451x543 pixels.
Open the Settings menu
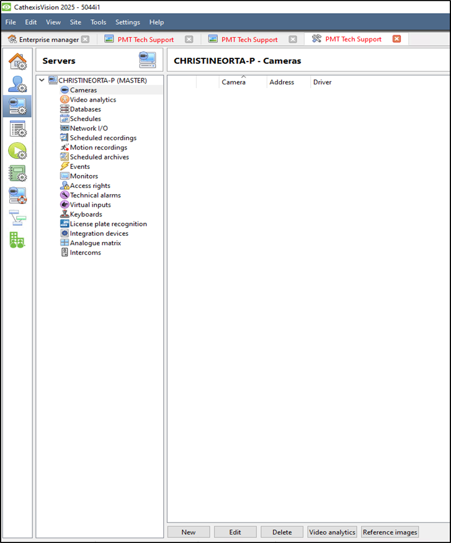tap(128, 22)
